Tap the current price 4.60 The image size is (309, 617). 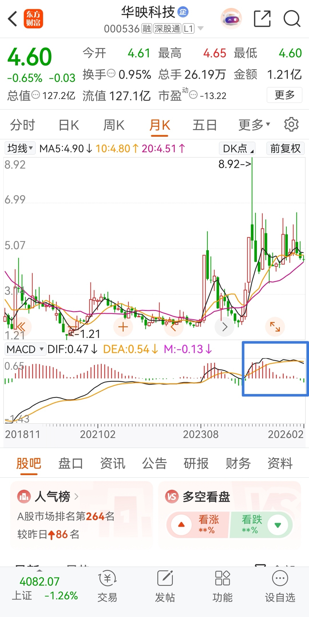(30, 57)
